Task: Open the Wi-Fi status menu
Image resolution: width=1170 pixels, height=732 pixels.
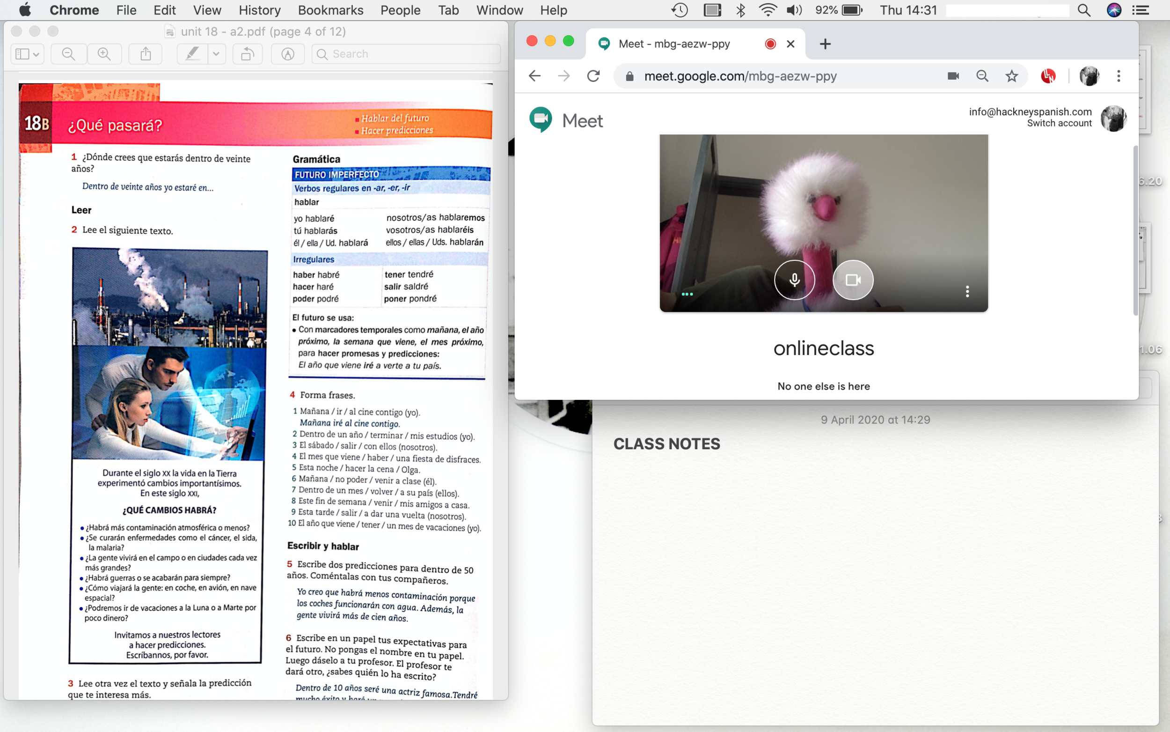Action: pyautogui.click(x=767, y=10)
